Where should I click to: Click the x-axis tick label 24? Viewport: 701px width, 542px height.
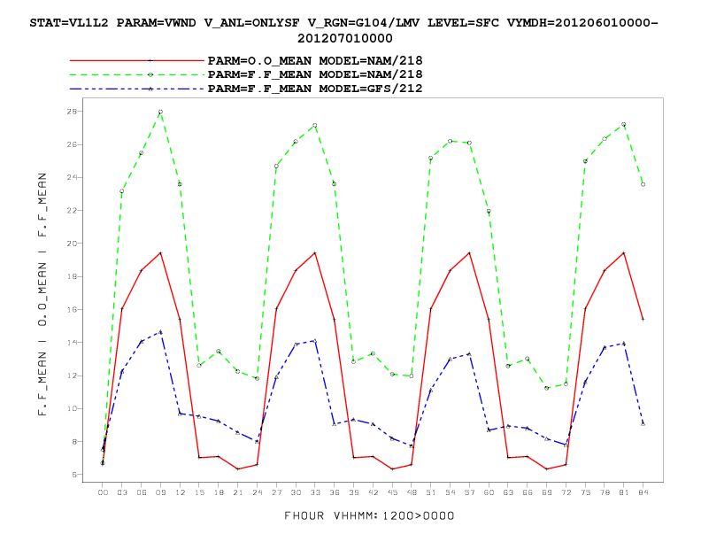[x=257, y=492]
